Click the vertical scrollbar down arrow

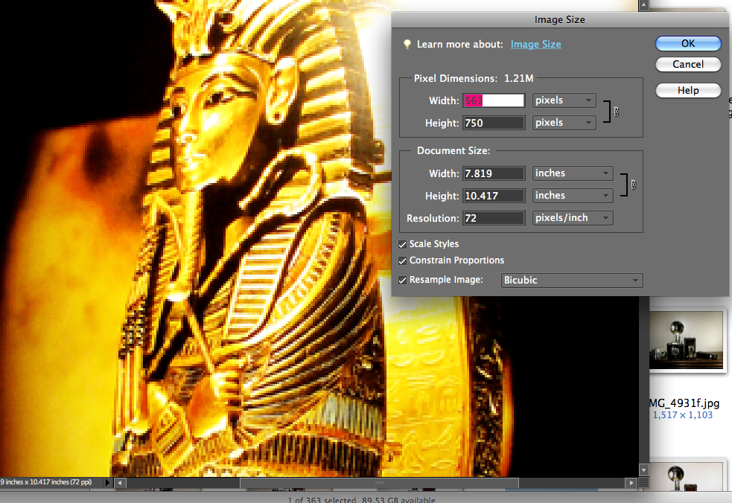[644, 470]
